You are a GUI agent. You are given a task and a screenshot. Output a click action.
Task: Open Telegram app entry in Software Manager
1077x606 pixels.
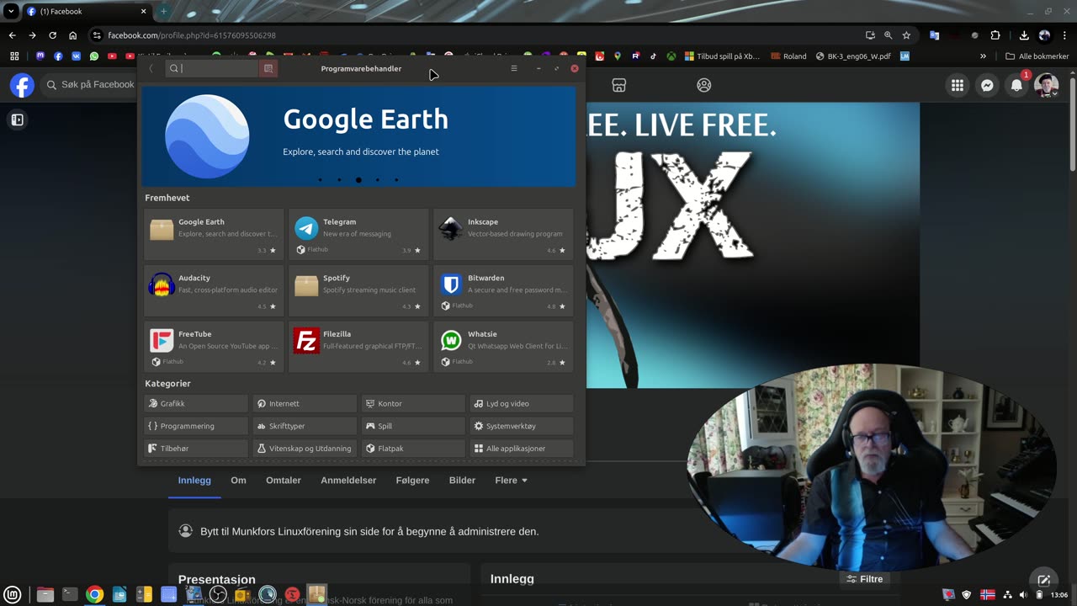[x=358, y=234]
